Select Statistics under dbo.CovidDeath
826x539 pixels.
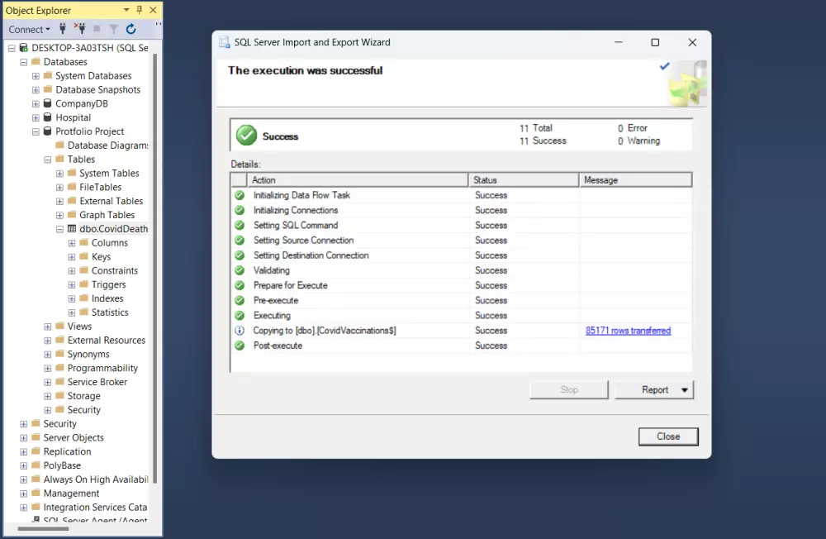pyautogui.click(x=110, y=312)
